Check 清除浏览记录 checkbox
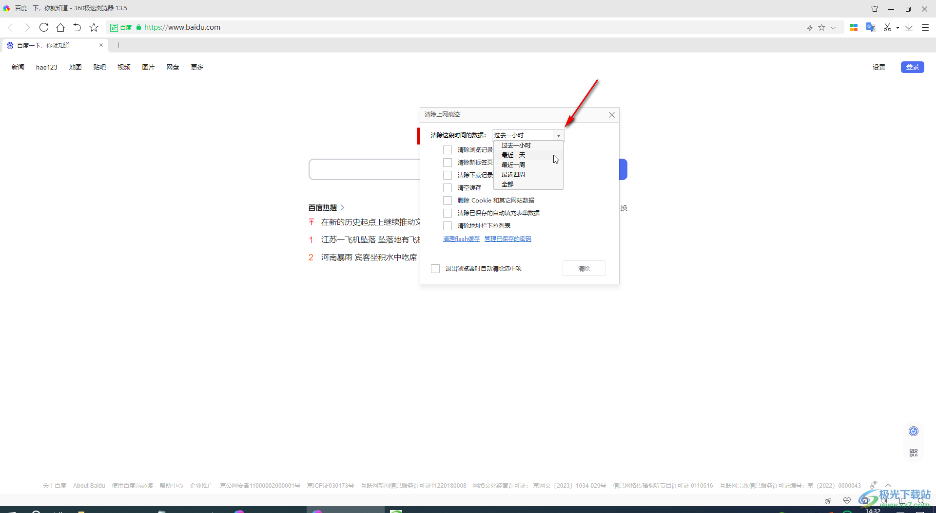The height and width of the screenshot is (513, 936). [x=448, y=150]
